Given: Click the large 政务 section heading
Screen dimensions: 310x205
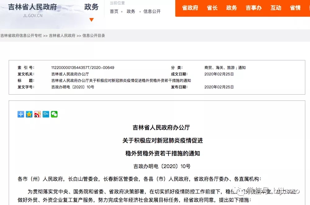Looking at the screenshot, I should click(x=91, y=7).
